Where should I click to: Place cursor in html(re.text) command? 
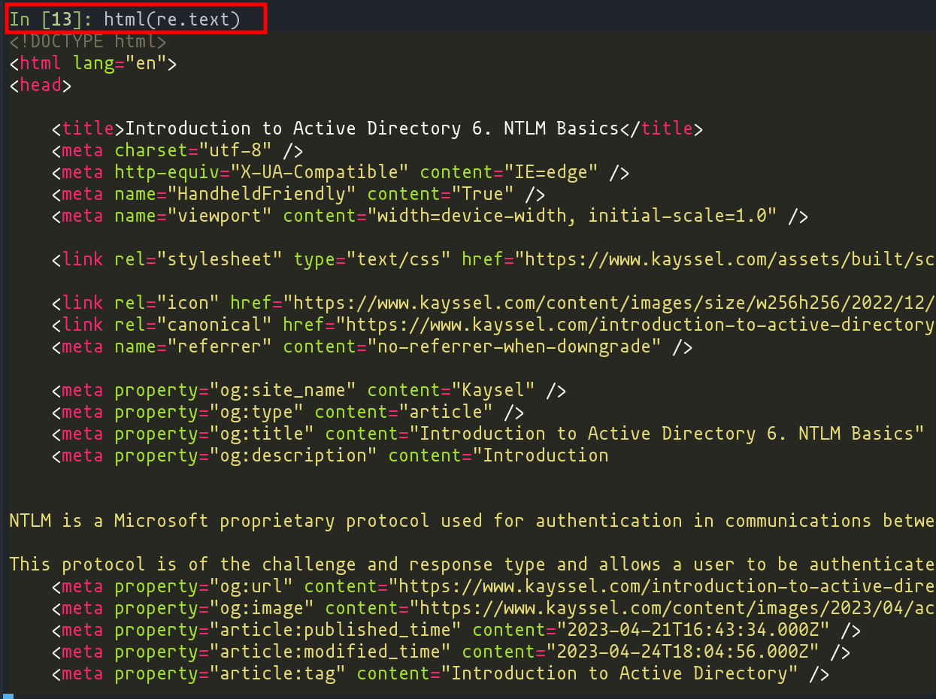(172, 19)
